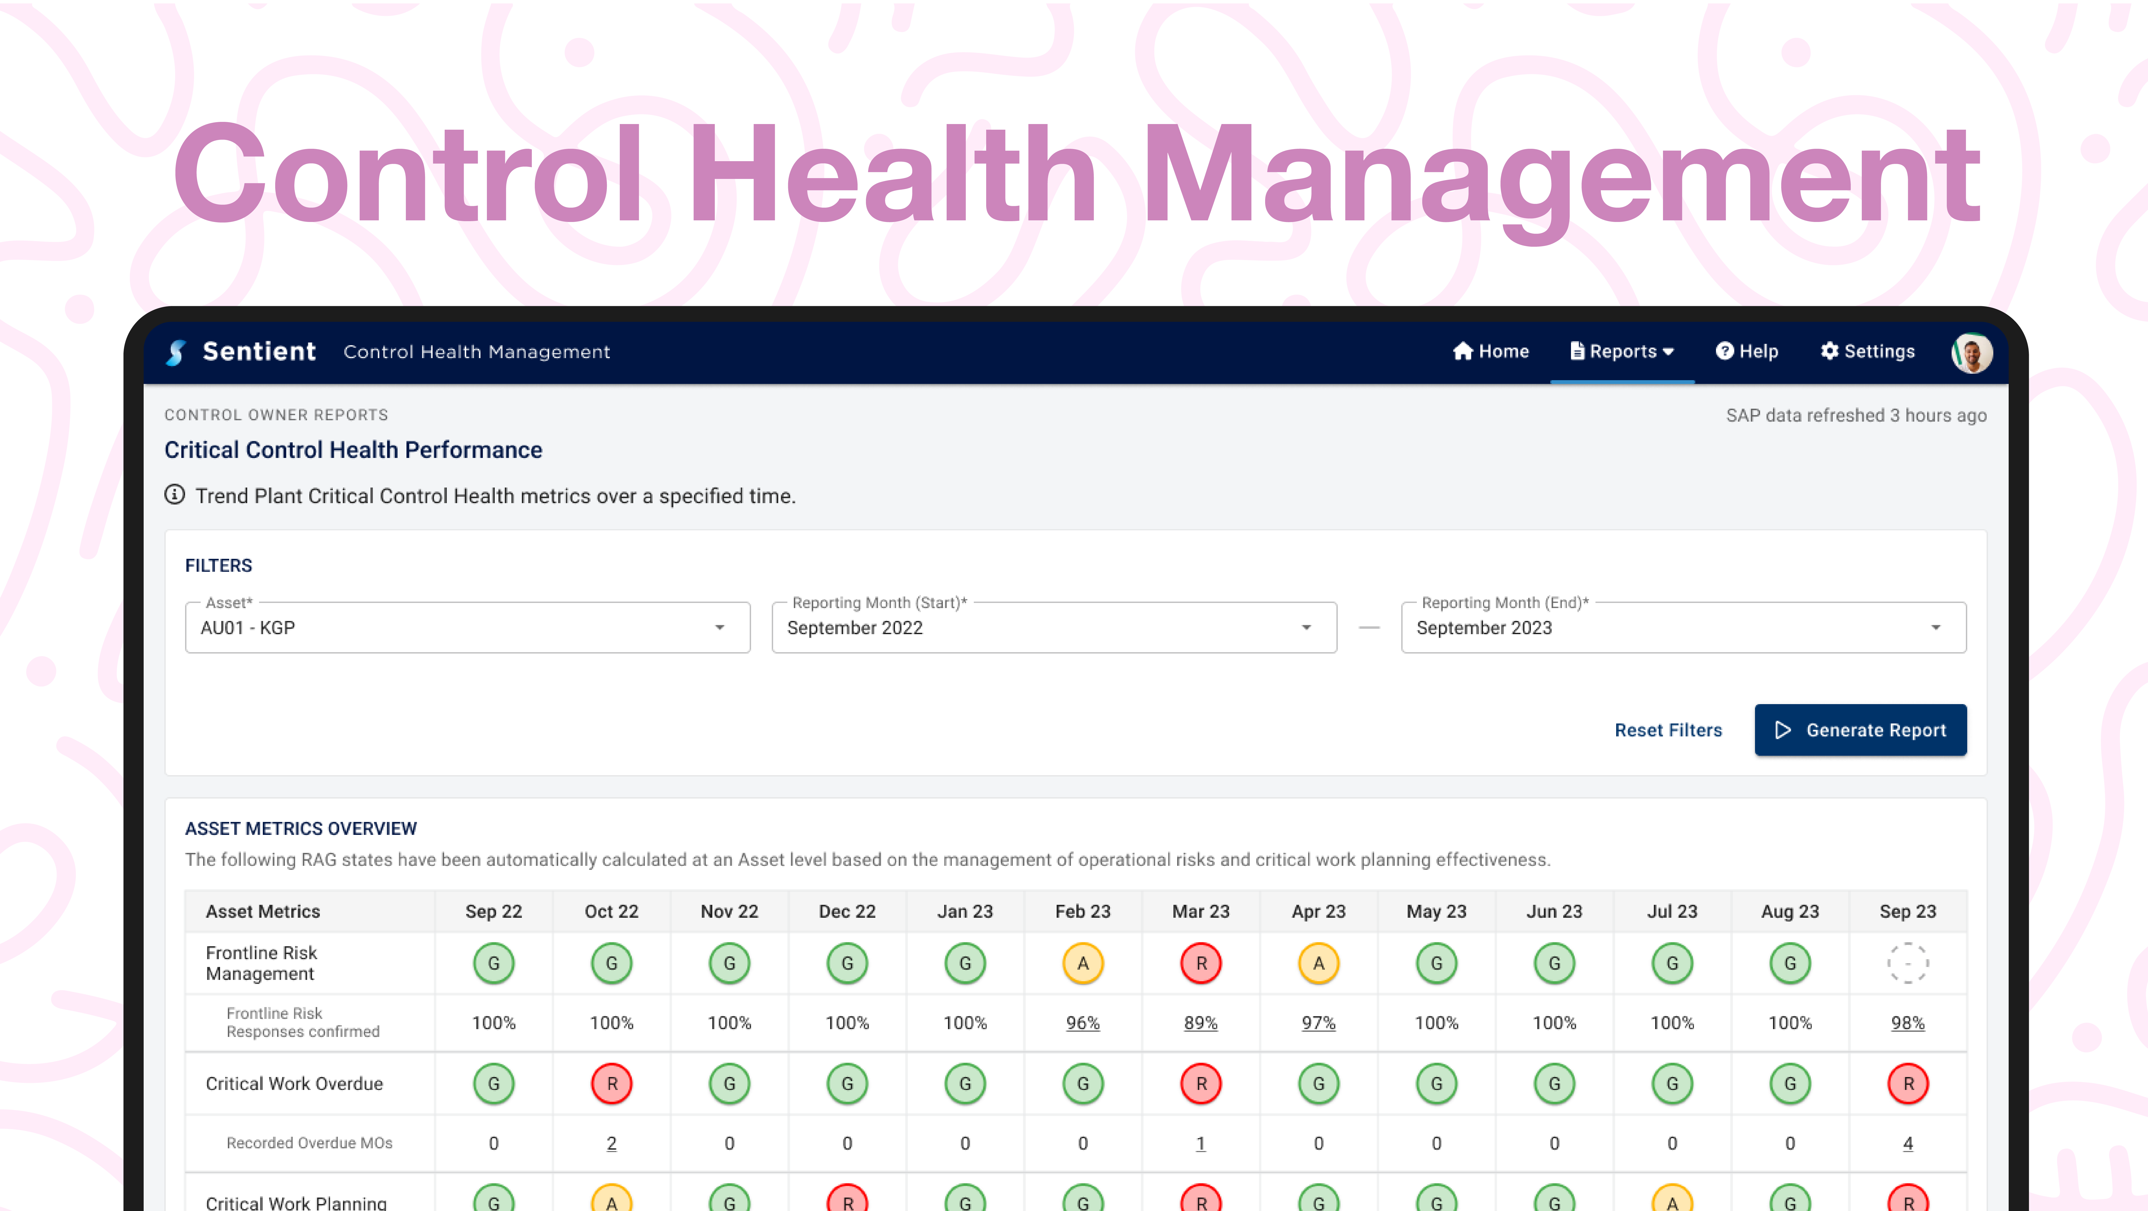Expand the Asset dropdown AU01 - KGP
Screen dimensions: 2148x1211
pyautogui.click(x=468, y=627)
